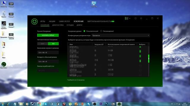Switch to the ИГРЫ tab

pos(43,21)
